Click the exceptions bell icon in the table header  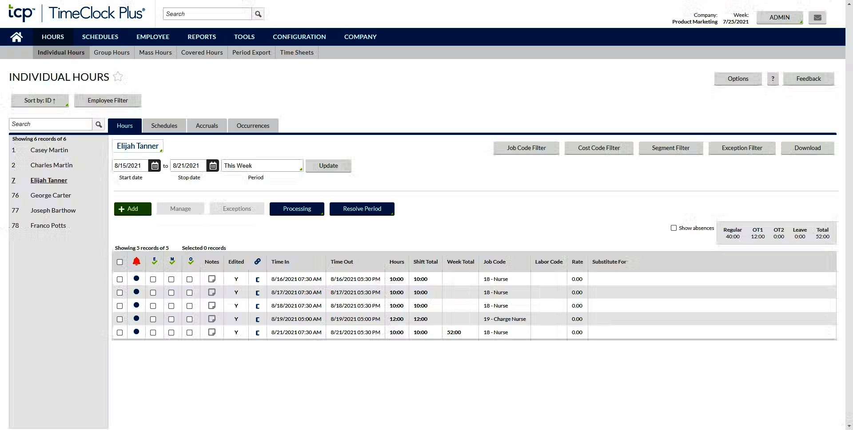pyautogui.click(x=136, y=262)
